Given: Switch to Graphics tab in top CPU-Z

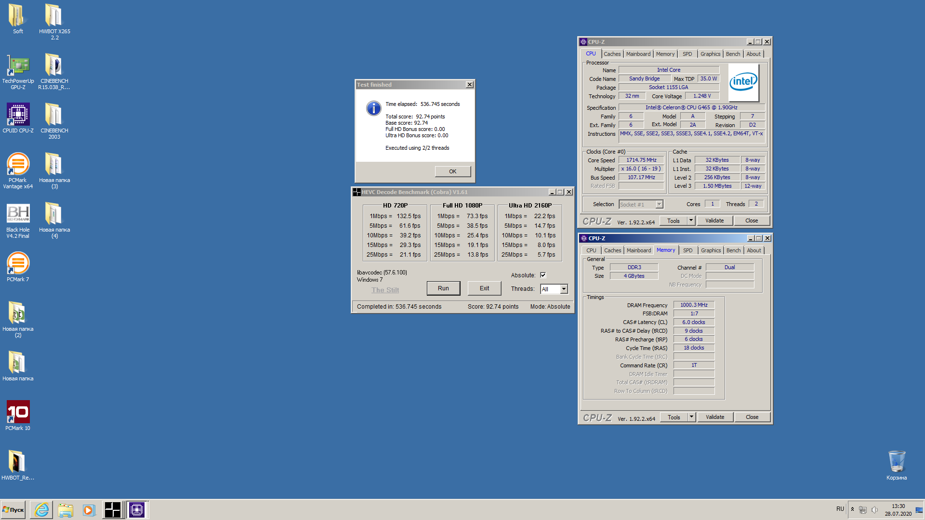Looking at the screenshot, I should [x=711, y=54].
